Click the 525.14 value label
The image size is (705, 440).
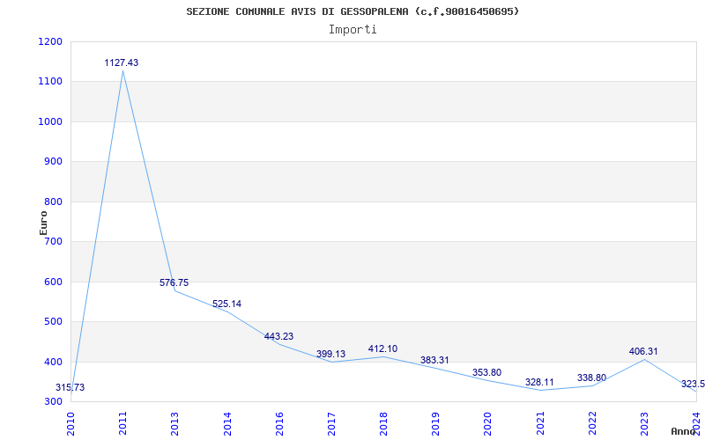click(226, 304)
